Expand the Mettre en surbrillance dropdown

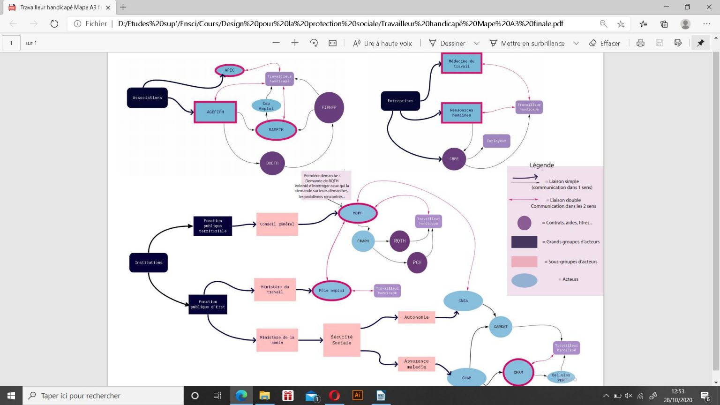pos(576,43)
